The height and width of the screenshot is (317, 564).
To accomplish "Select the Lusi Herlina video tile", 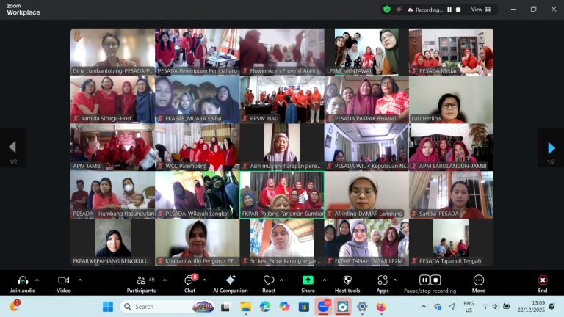I will 451,100.
